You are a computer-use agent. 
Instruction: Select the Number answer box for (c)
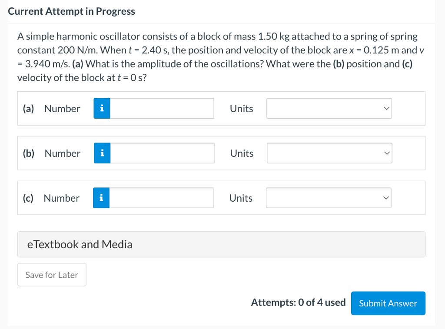click(161, 198)
